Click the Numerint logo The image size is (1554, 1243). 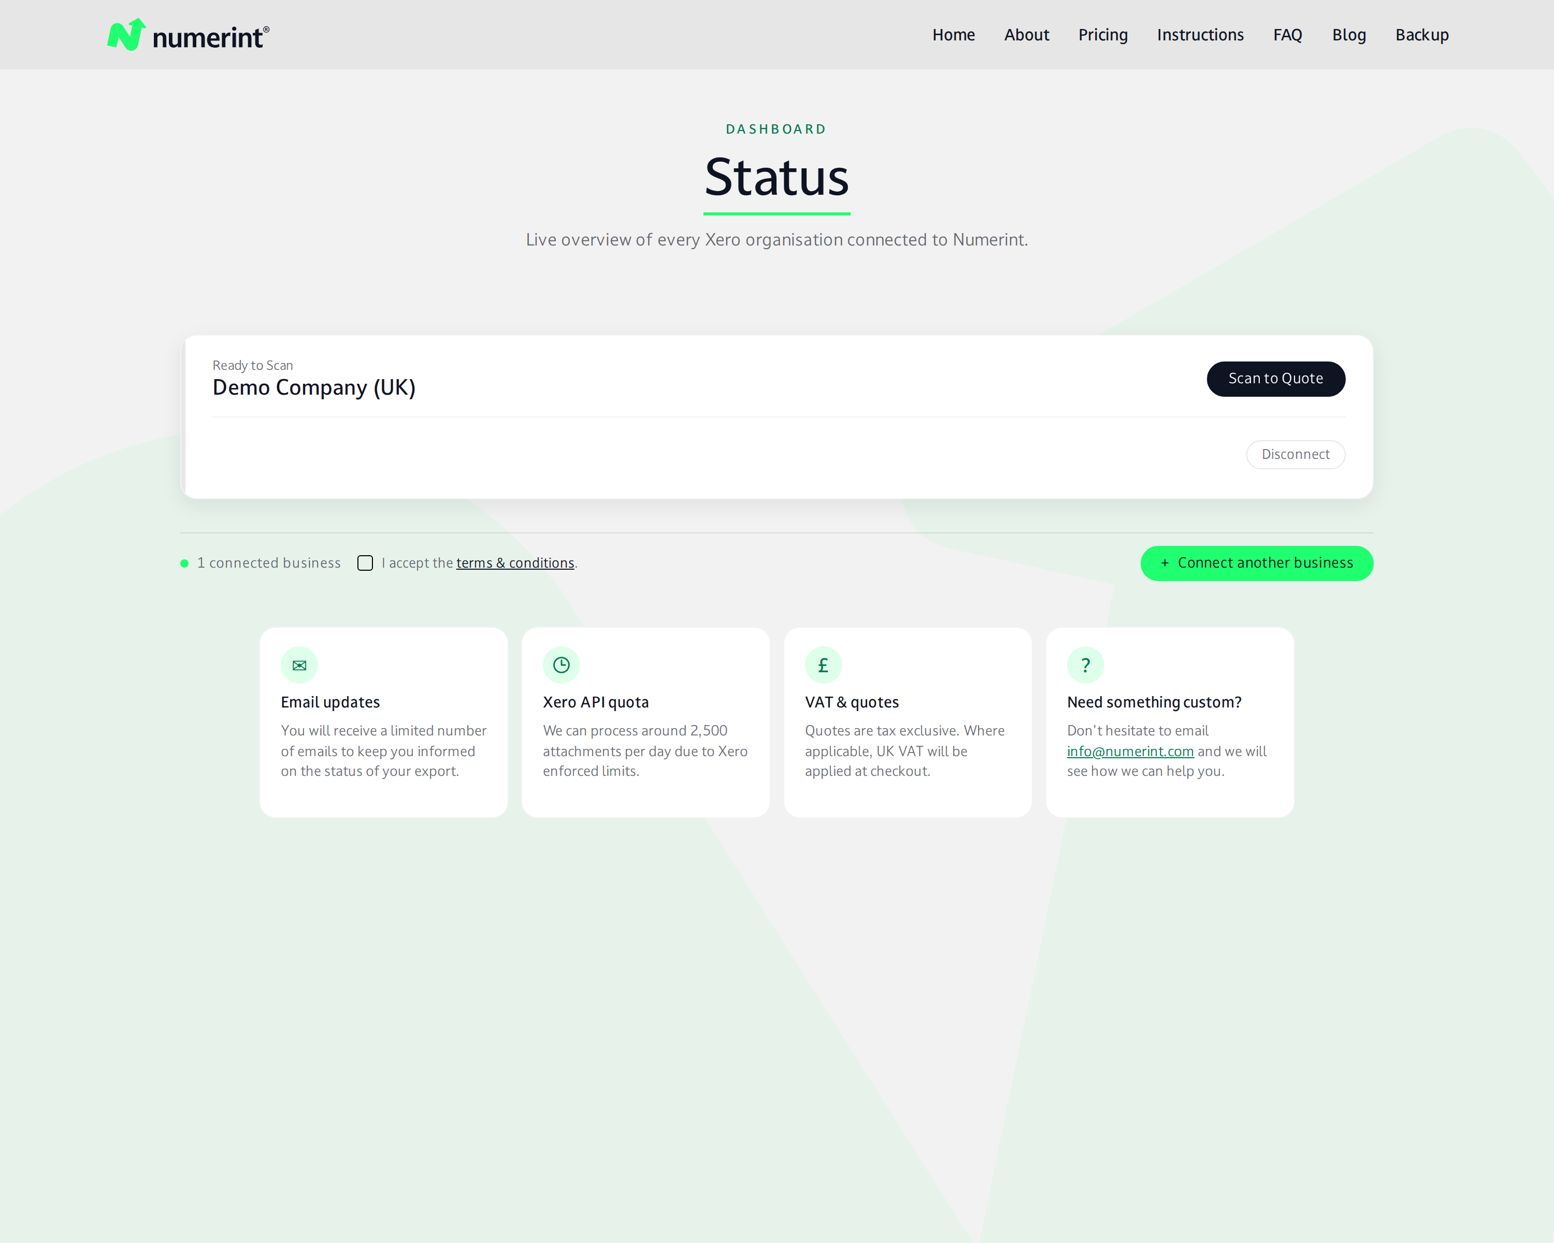pos(188,35)
